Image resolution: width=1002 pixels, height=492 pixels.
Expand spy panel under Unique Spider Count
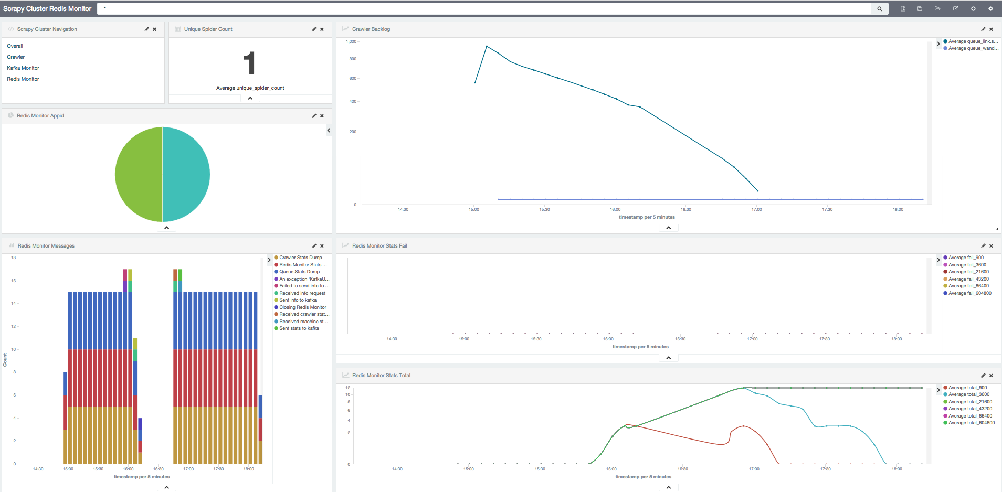tap(250, 99)
